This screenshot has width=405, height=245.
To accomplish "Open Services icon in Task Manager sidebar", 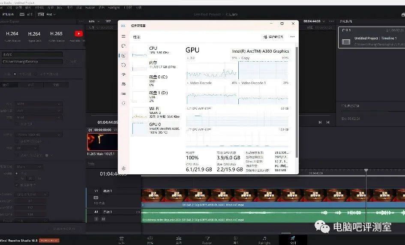I will pos(123,103).
